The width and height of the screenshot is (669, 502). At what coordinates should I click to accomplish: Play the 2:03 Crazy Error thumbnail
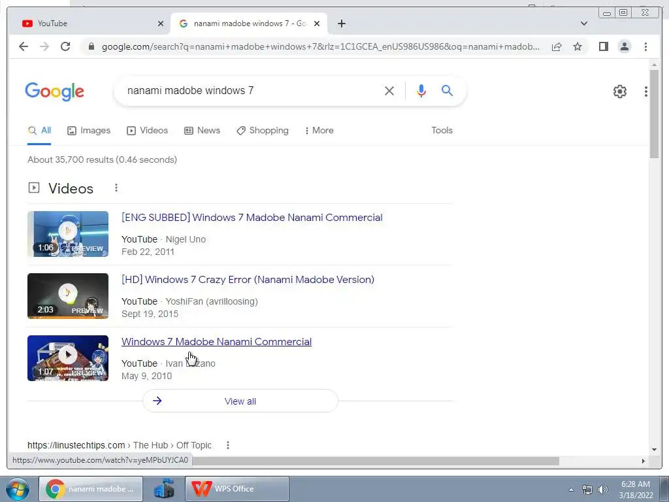[68, 296]
